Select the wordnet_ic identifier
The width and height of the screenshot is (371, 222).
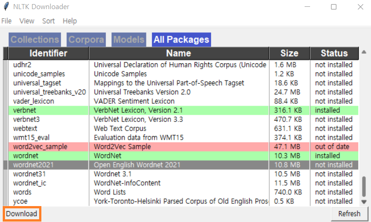[x=30, y=183]
